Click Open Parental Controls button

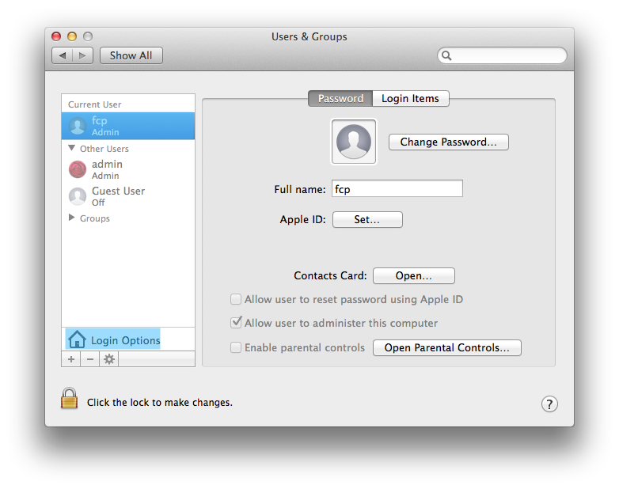447,347
